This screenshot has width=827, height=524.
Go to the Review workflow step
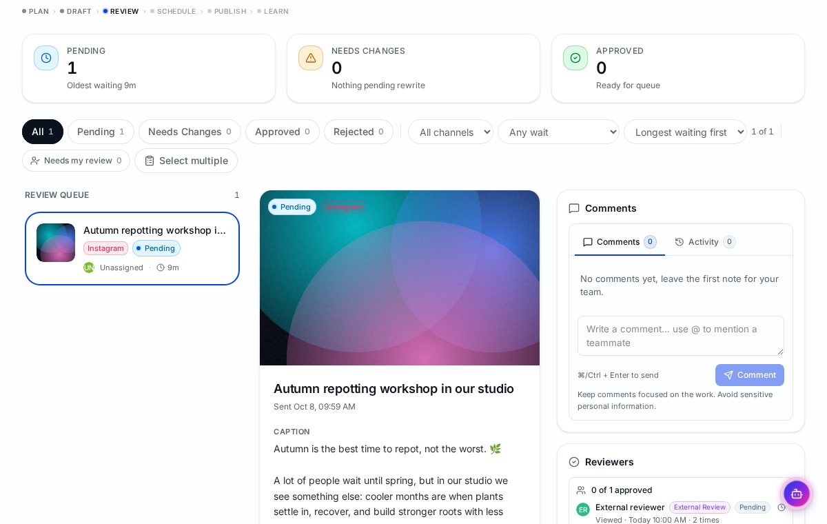(121, 11)
